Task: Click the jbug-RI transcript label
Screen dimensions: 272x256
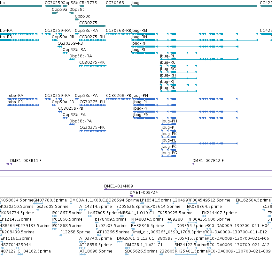Action: (138, 50)
